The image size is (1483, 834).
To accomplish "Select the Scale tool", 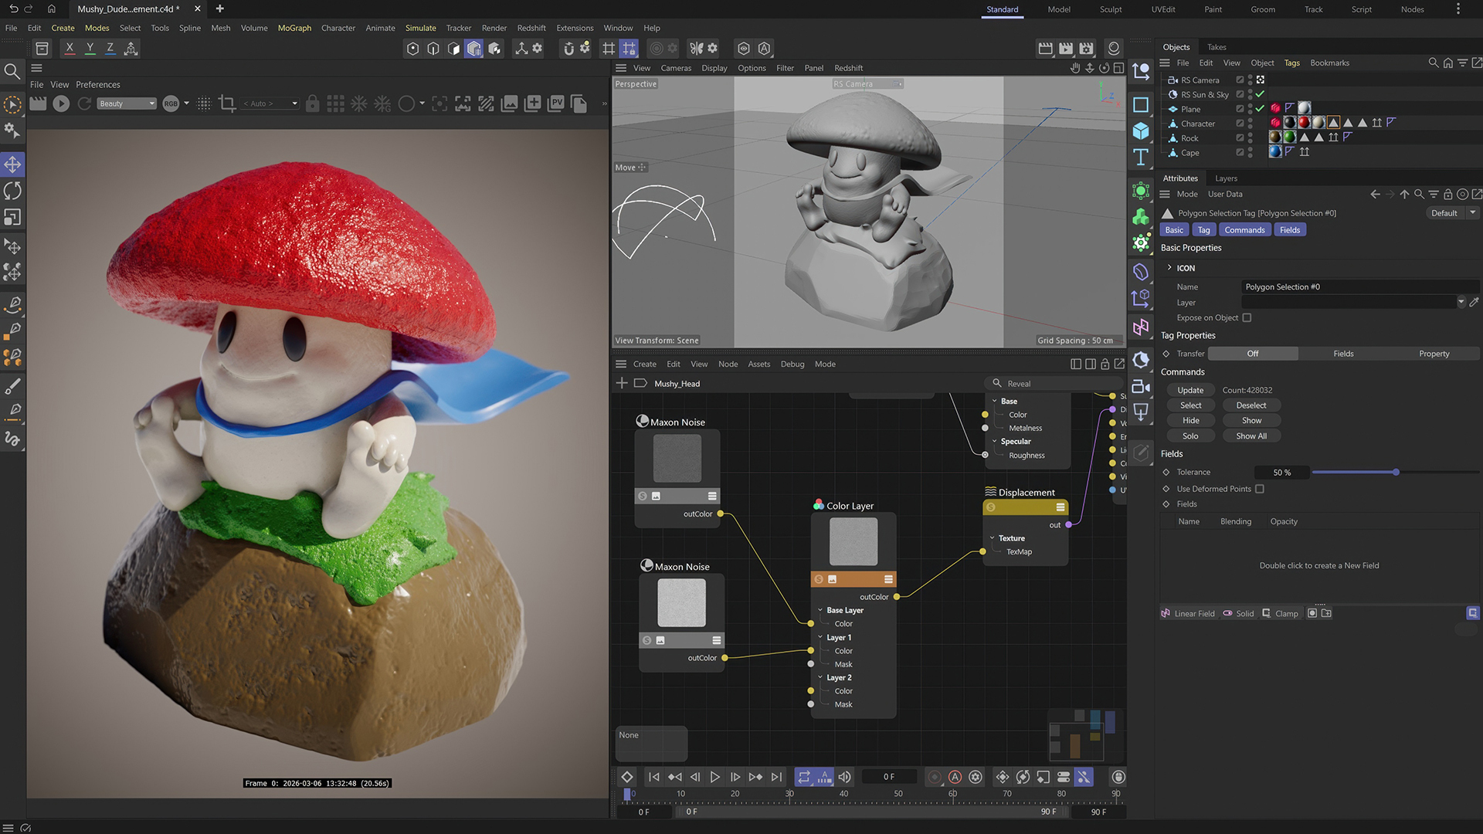I will (x=12, y=217).
